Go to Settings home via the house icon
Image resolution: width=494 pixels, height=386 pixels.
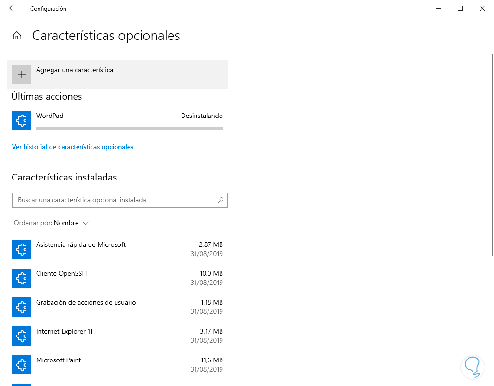(17, 36)
